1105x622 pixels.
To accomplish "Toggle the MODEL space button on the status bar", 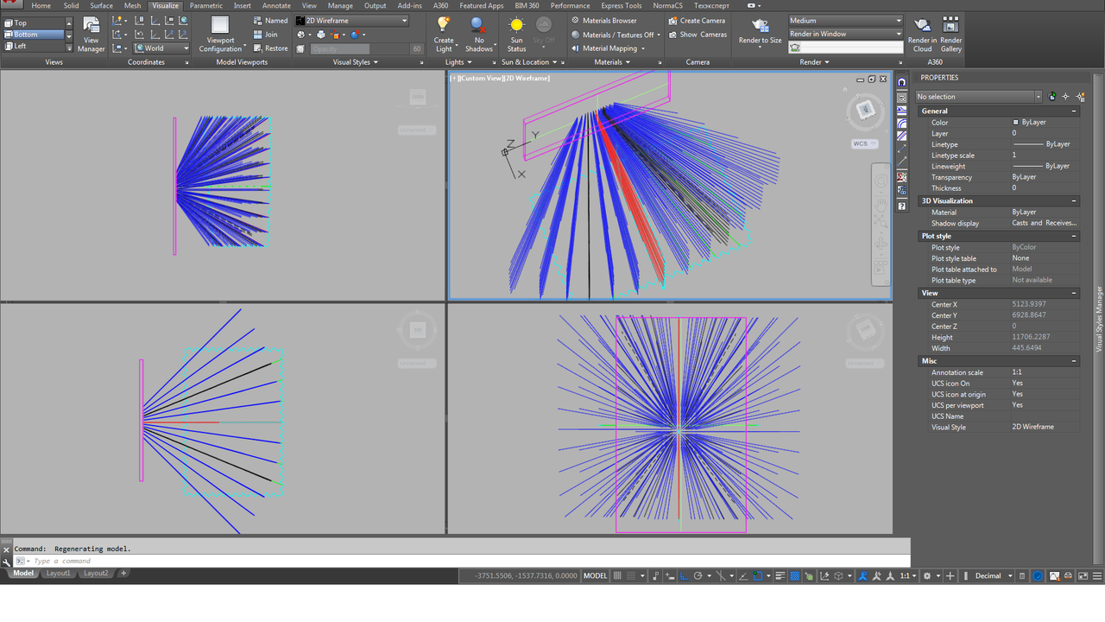I will tap(595, 575).
